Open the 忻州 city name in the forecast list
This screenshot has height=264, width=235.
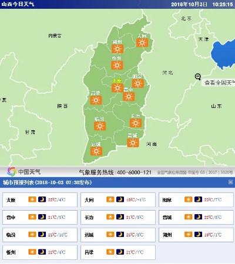pyautogui.click(x=11, y=252)
